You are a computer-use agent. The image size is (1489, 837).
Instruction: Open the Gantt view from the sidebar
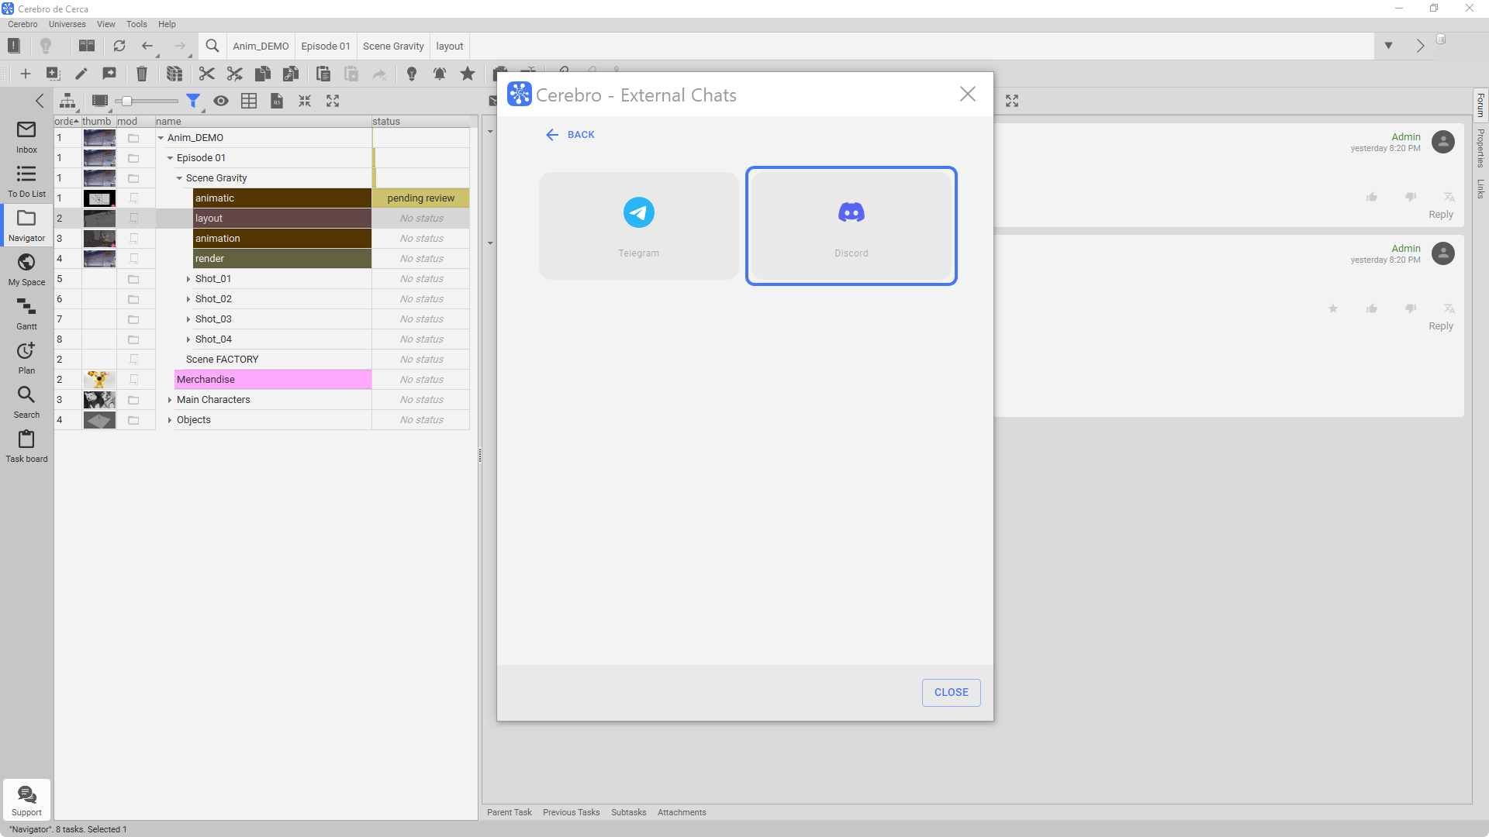26,314
